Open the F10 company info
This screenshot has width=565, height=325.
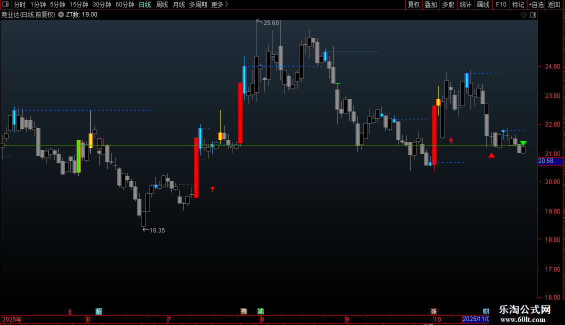point(501,4)
